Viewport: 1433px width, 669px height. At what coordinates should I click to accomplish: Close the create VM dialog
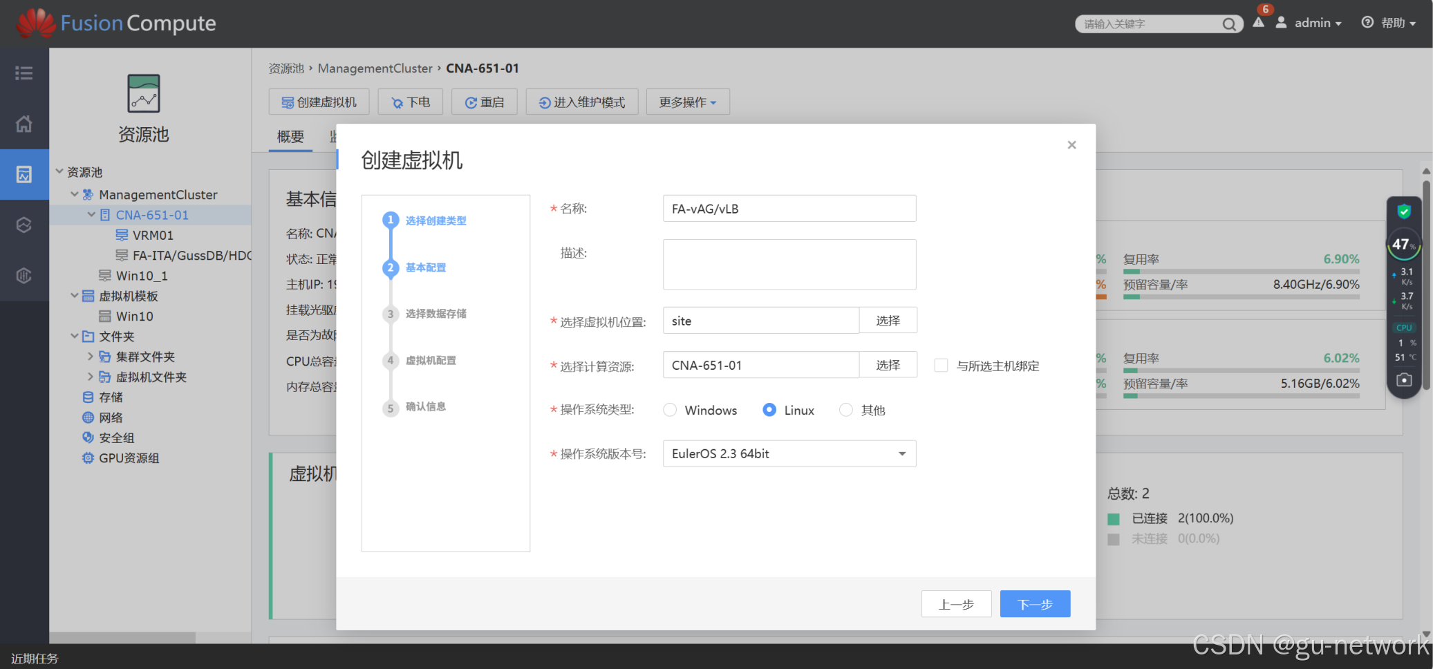click(1071, 144)
